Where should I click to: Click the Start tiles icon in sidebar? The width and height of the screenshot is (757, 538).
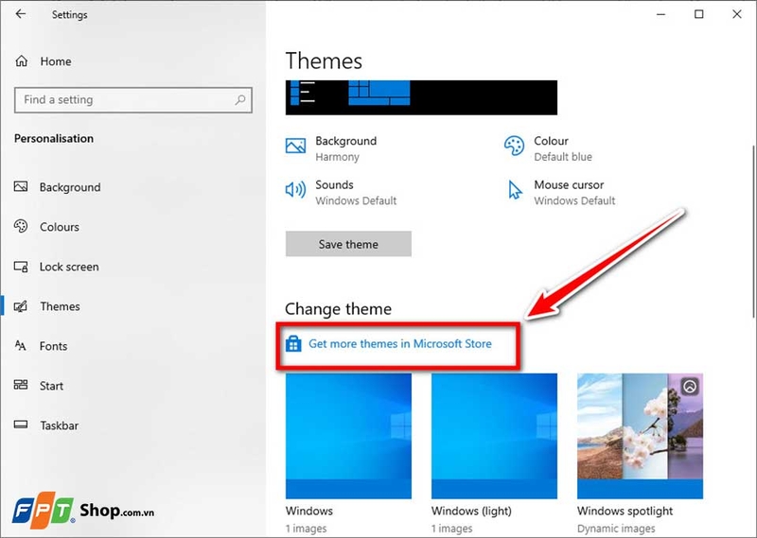point(21,385)
